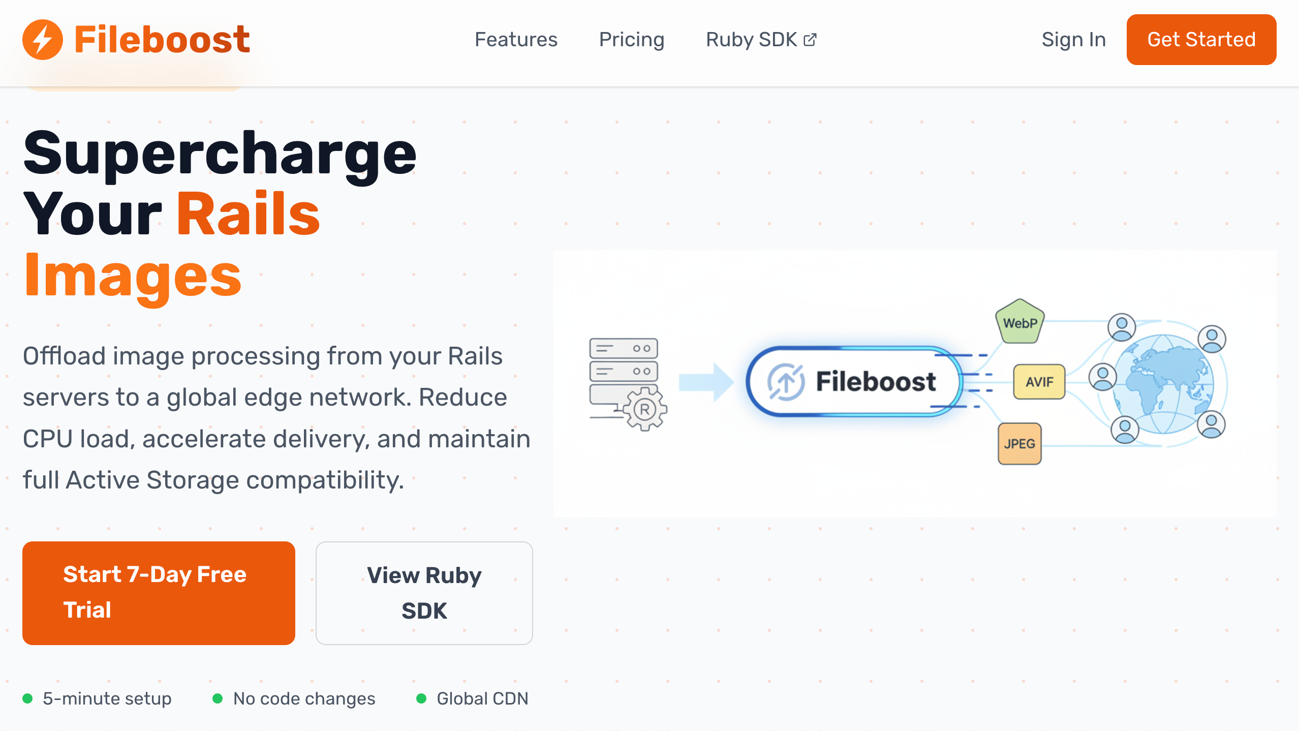The width and height of the screenshot is (1299, 731).
Task: Click the Fileboost lightning bolt logo icon
Action: pos(43,40)
